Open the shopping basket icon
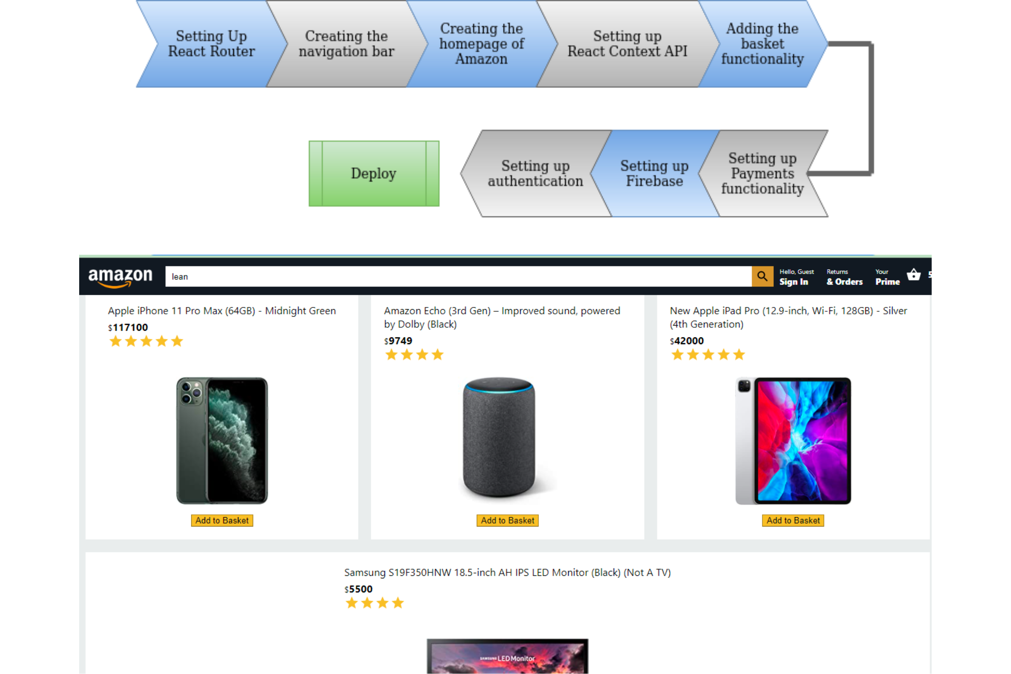This screenshot has width=1011, height=674. pos(913,275)
